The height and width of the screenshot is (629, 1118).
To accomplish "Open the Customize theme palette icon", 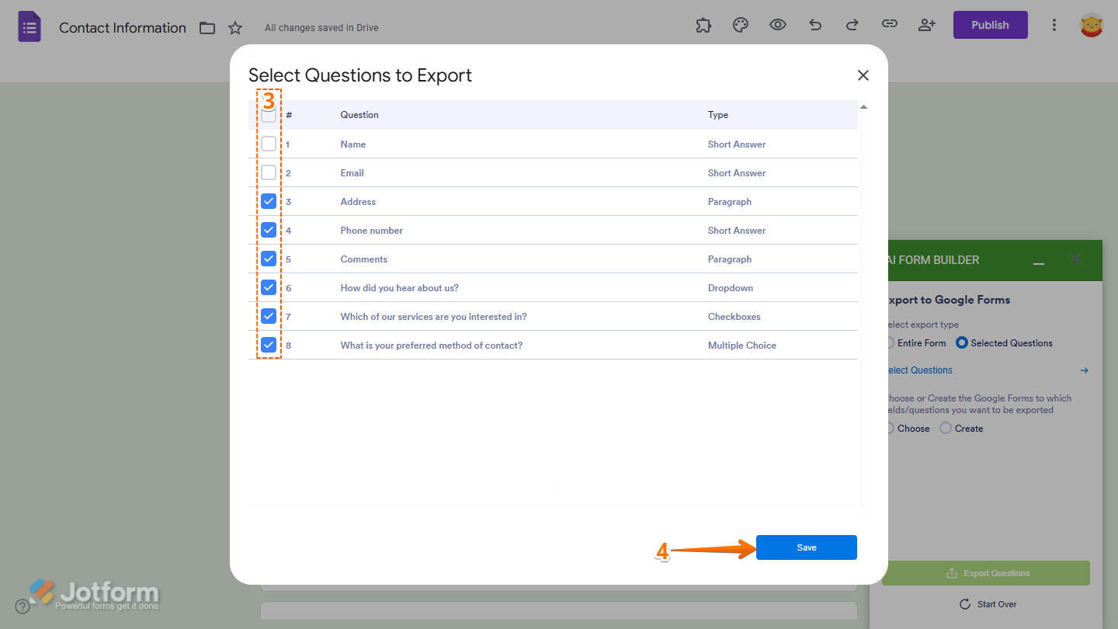I will [x=740, y=25].
